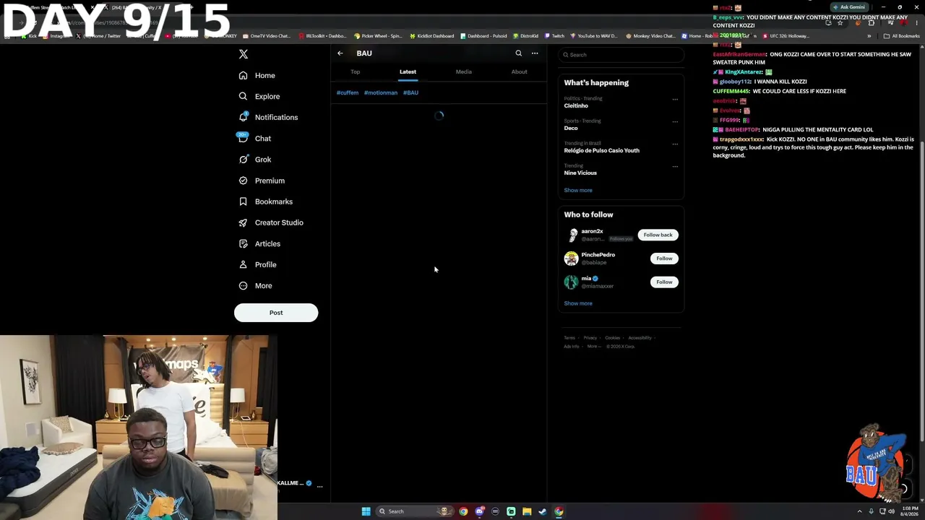
Task: Follow back aaron2x
Action: (x=658, y=235)
